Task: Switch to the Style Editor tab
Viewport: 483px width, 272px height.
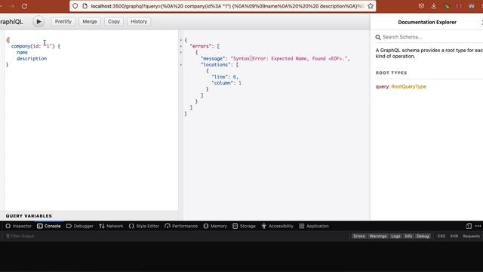Action: (x=144, y=226)
